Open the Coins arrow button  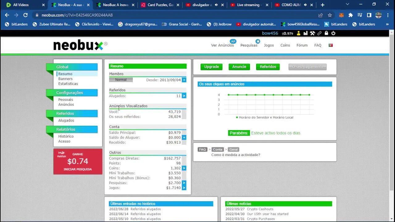(x=184, y=168)
